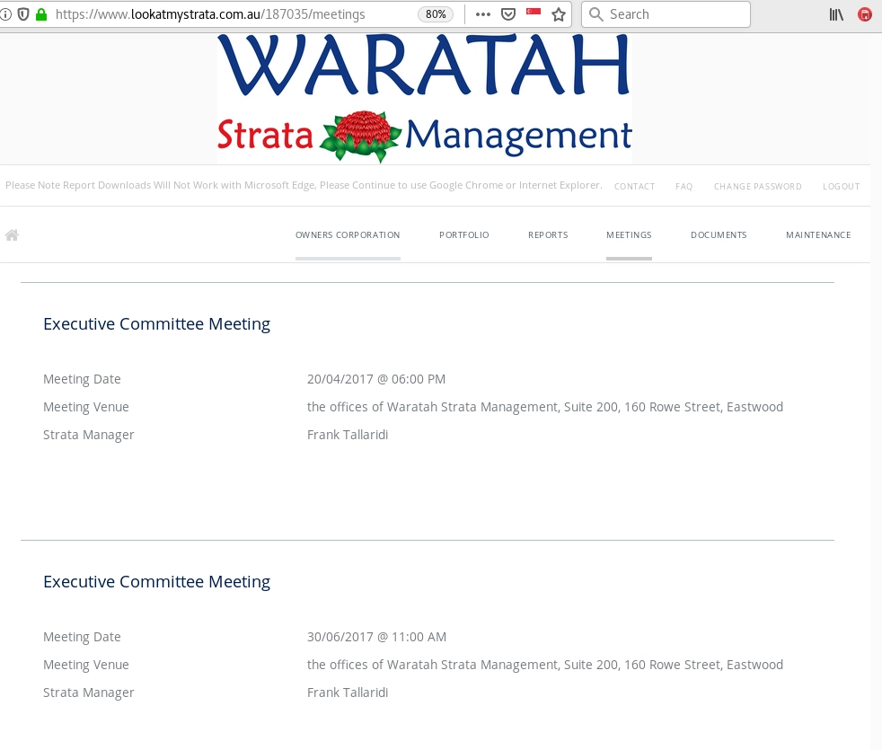882x750 pixels.
Task: Click the LOGOUT link
Action: [841, 186]
